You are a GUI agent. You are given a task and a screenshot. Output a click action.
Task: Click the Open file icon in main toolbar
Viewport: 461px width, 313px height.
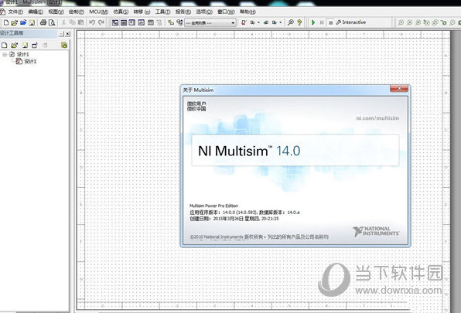pyautogui.click(x=15, y=22)
